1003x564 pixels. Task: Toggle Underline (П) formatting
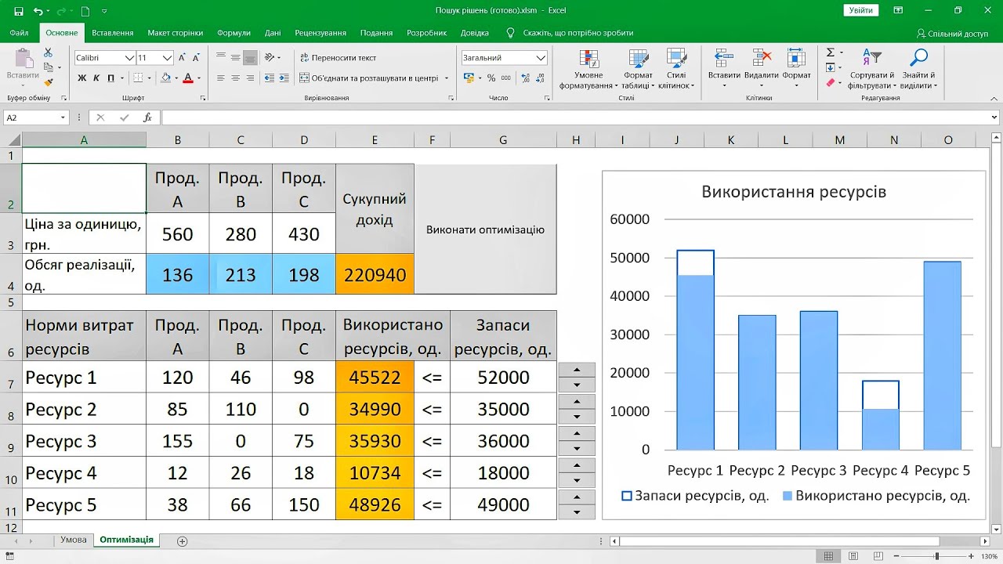pyautogui.click(x=110, y=78)
